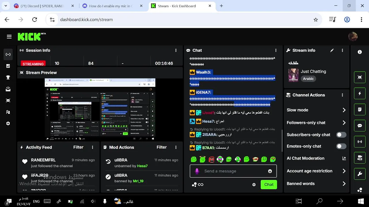The width and height of the screenshot is (369, 207).
Task: Open Windows Start menu in taskbar
Action: coord(361,201)
